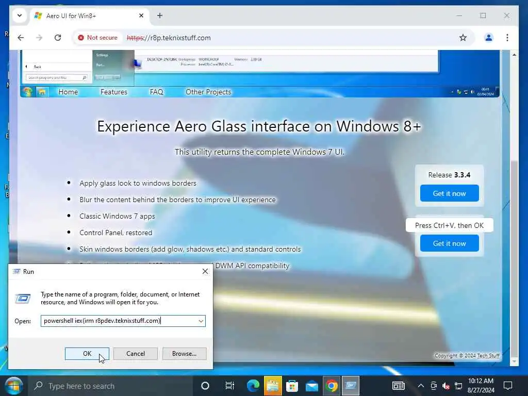This screenshot has height=396, width=528.
Task: Switch to Chrome on the taskbar
Action: (332, 386)
